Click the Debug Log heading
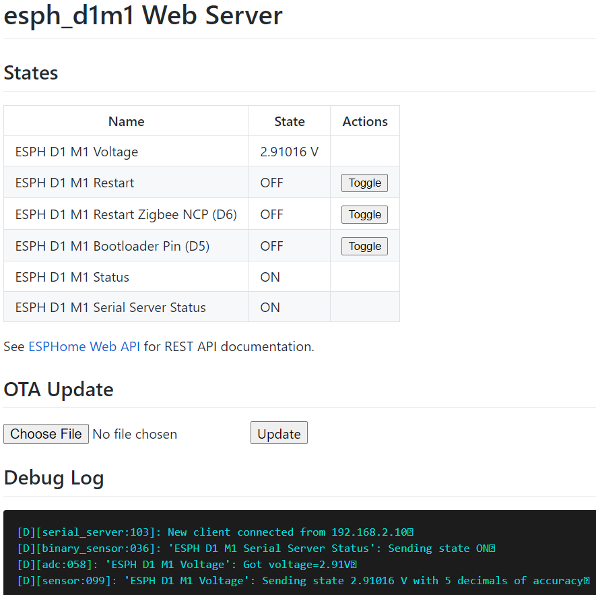596x595 pixels. point(53,478)
